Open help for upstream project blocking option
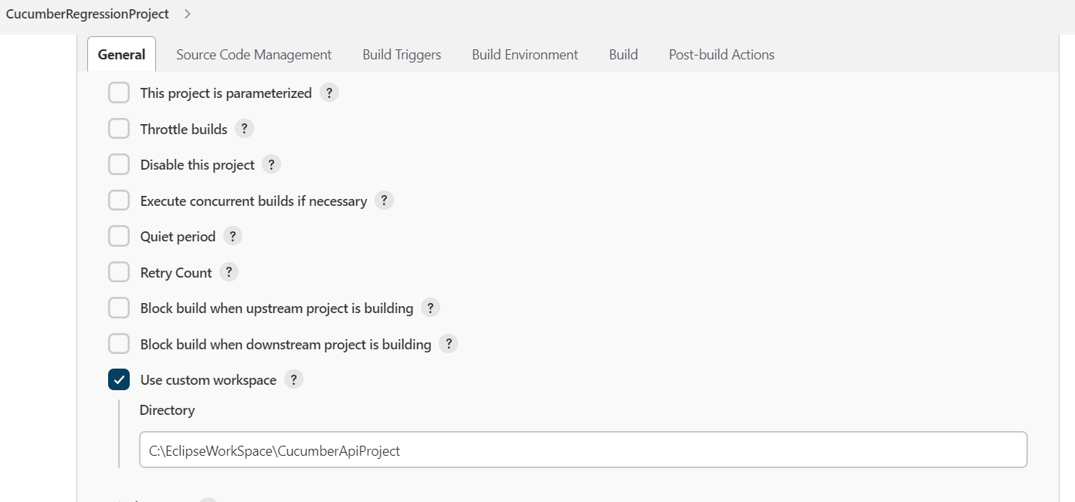1075x502 pixels. [x=430, y=308]
